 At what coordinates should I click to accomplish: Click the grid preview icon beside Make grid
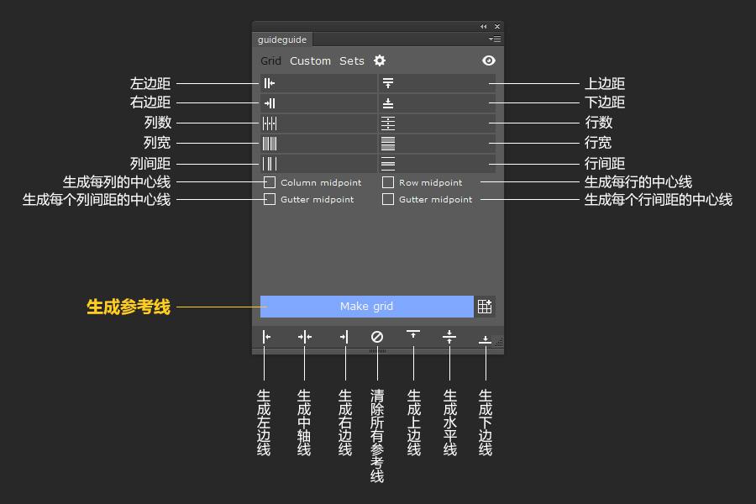(x=485, y=306)
